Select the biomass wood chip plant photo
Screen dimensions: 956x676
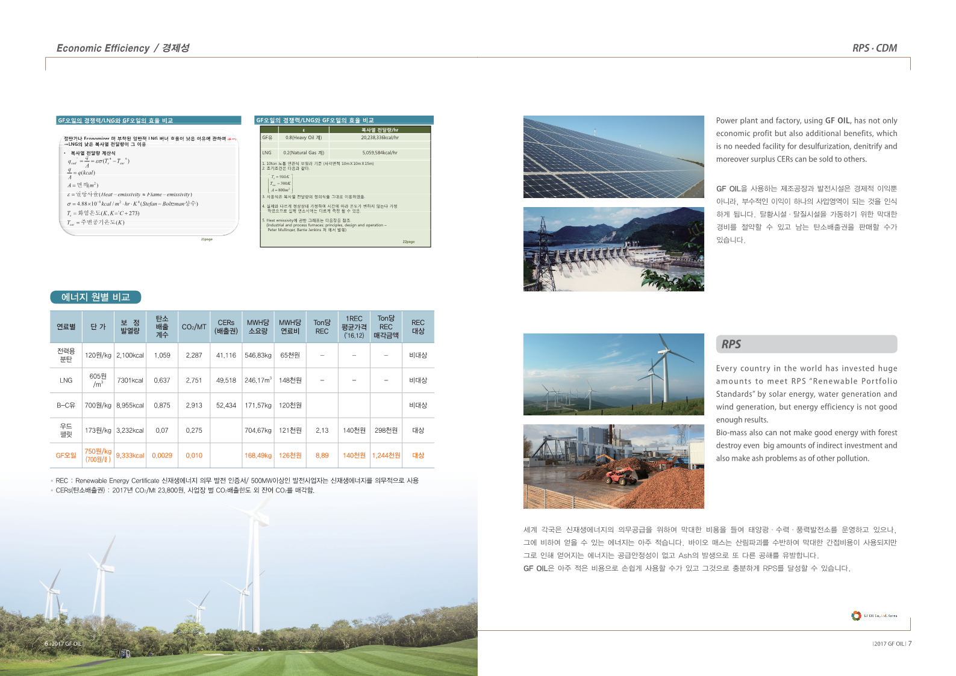[613, 467]
